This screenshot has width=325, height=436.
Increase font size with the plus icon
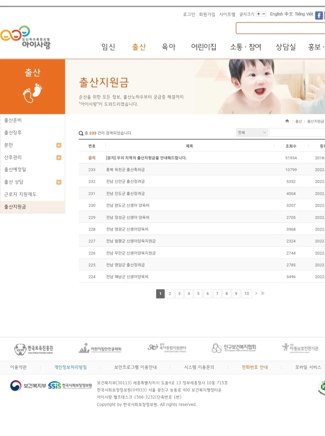point(258,14)
